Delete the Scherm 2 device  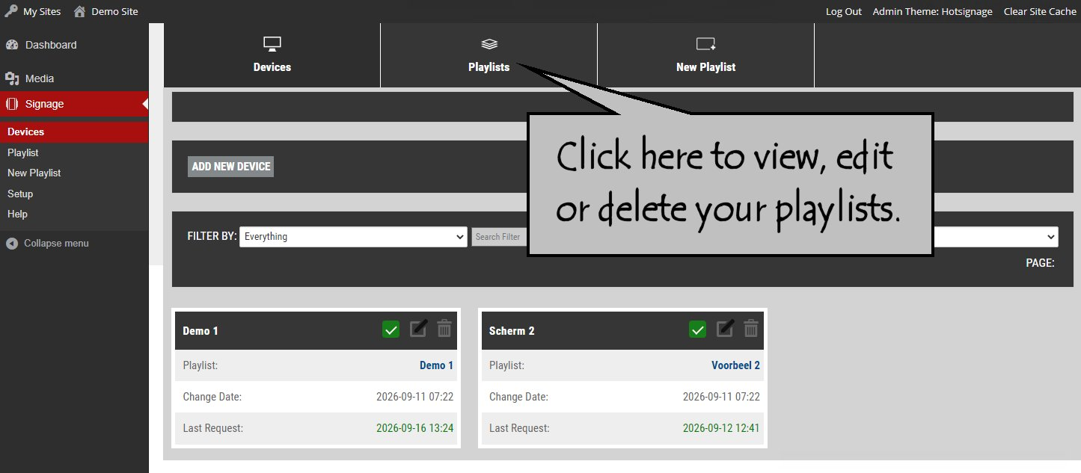pos(751,328)
